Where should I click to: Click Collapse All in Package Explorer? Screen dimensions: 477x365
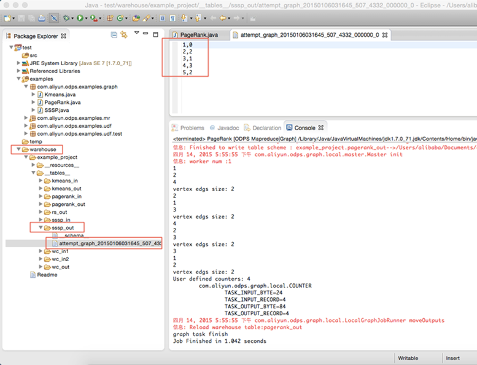pyautogui.click(x=114, y=35)
